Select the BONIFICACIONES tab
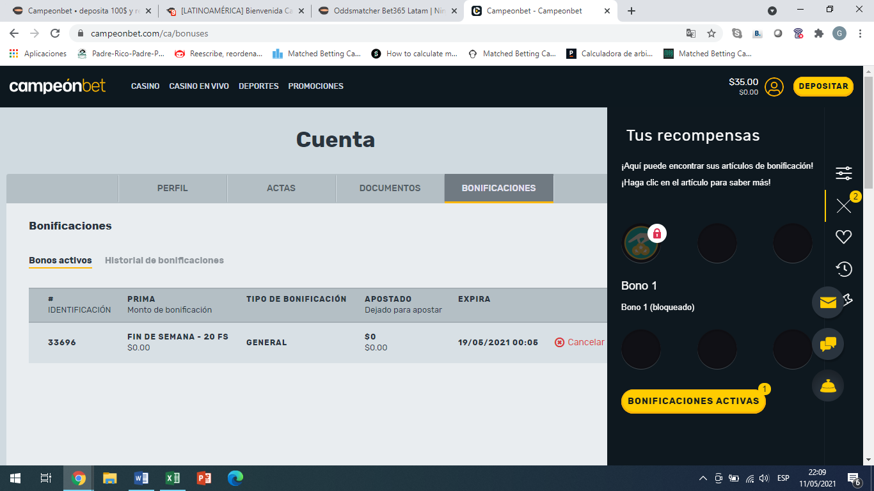Image resolution: width=874 pixels, height=491 pixels. tap(499, 188)
